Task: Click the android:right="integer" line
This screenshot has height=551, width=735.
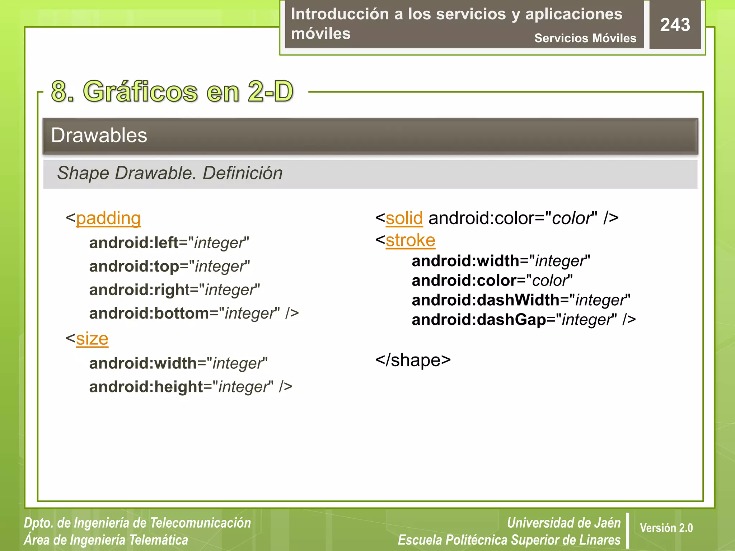Action: 174,290
